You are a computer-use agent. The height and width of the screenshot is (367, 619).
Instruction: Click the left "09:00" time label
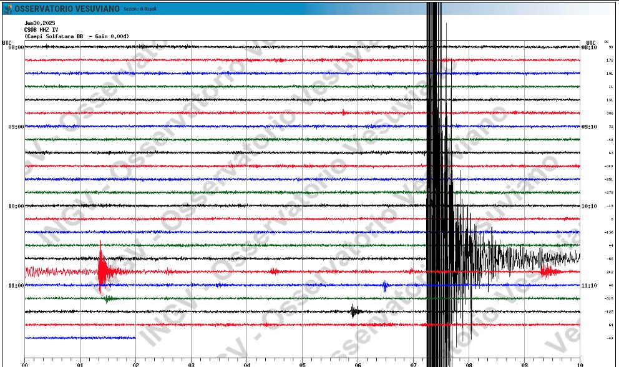coord(16,127)
